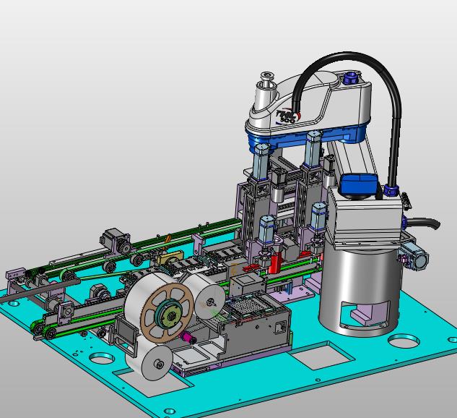Select the red vertical bracket under the pick heads
The image size is (457, 418).
[x=275, y=262]
